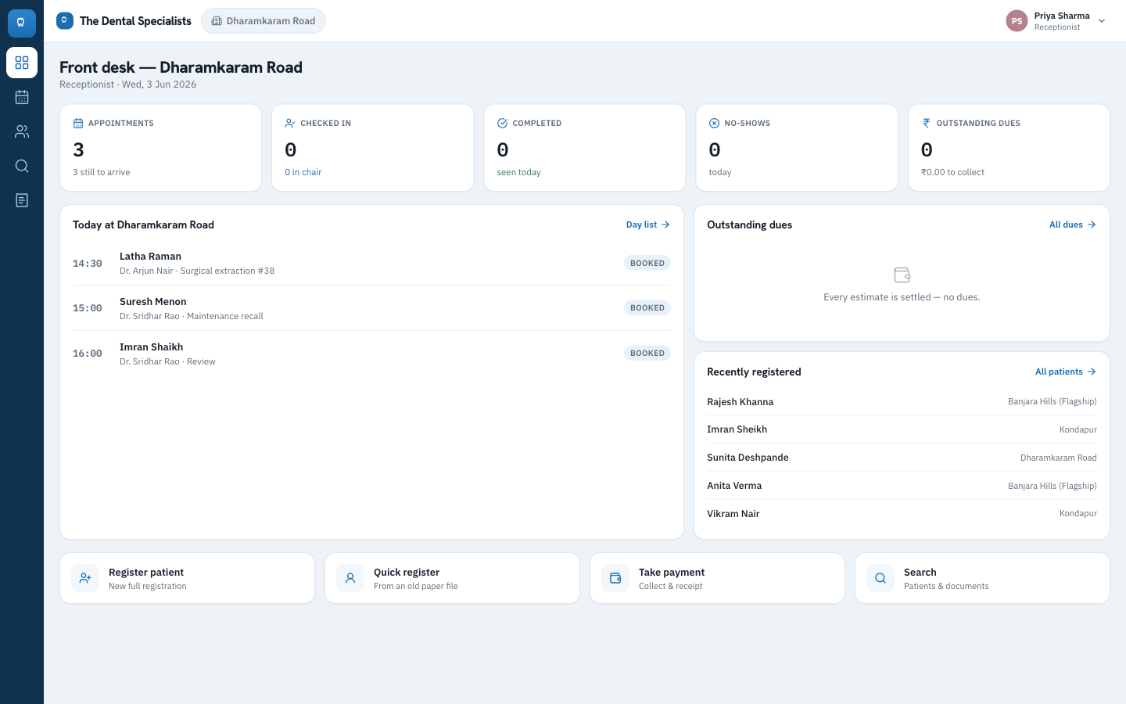1126x704 pixels.
Task: Expand the Priya Sharma account chevron
Action: pyautogui.click(x=1102, y=21)
